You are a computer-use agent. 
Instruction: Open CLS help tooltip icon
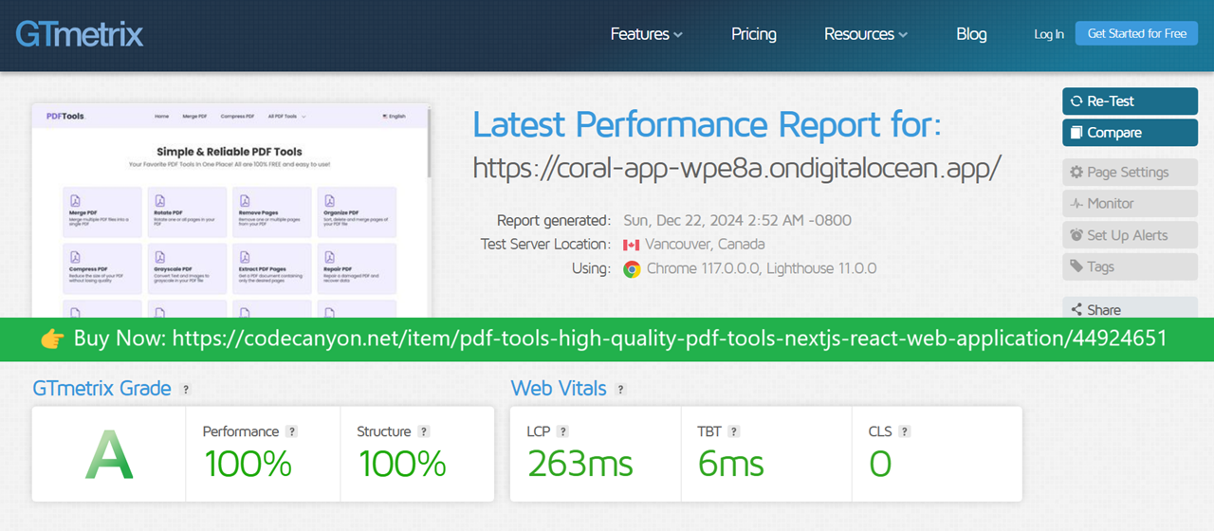click(904, 431)
